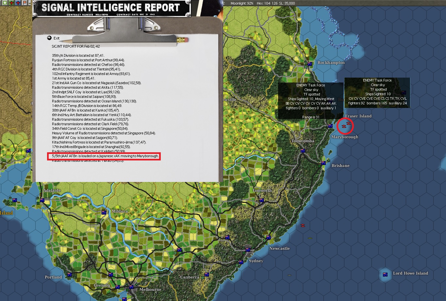Click the red plane on green toolbar icon
The height and width of the screenshot is (301, 446).
[11, 3]
